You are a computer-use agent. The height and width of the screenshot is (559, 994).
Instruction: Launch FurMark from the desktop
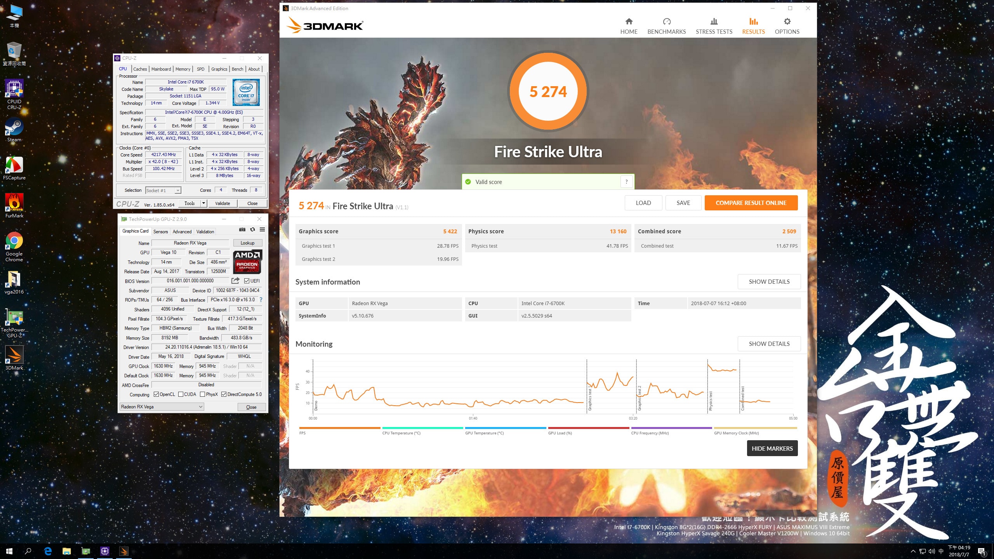click(14, 206)
